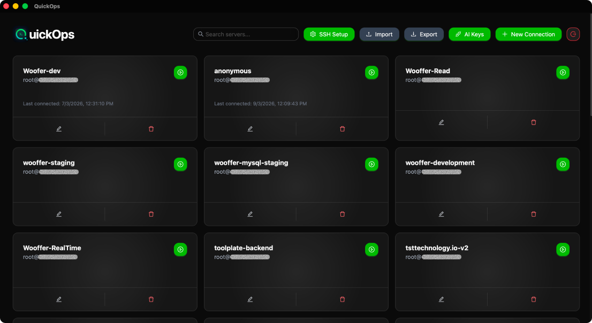Edit the tsttechnology.io-v2 entry
The width and height of the screenshot is (592, 323).
441,299
